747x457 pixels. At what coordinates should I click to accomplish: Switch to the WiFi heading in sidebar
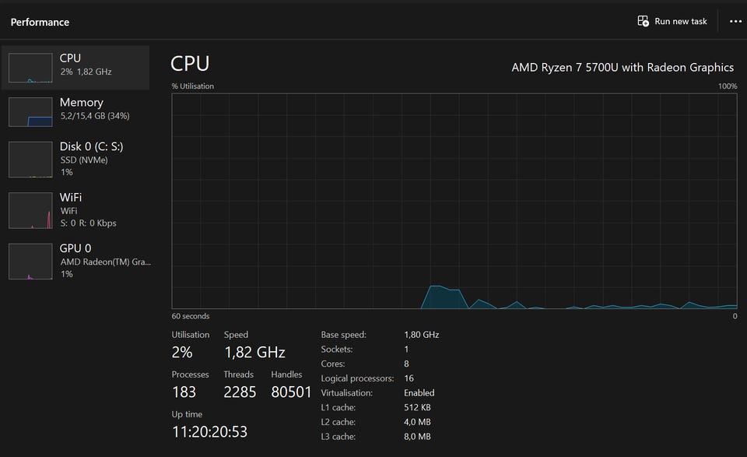pyautogui.click(x=71, y=197)
